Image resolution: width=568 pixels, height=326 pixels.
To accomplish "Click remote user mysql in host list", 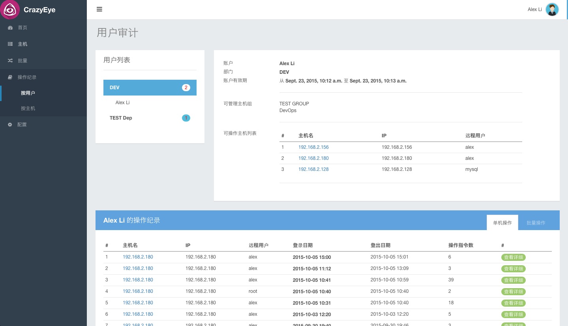I will click(x=472, y=169).
